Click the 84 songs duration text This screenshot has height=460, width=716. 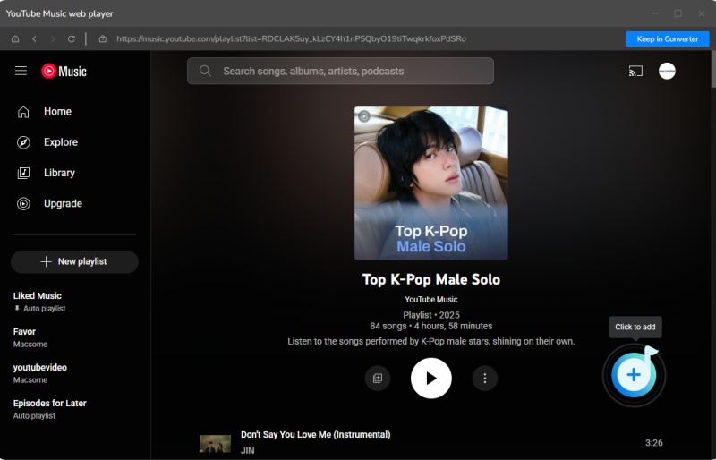pyautogui.click(x=431, y=326)
